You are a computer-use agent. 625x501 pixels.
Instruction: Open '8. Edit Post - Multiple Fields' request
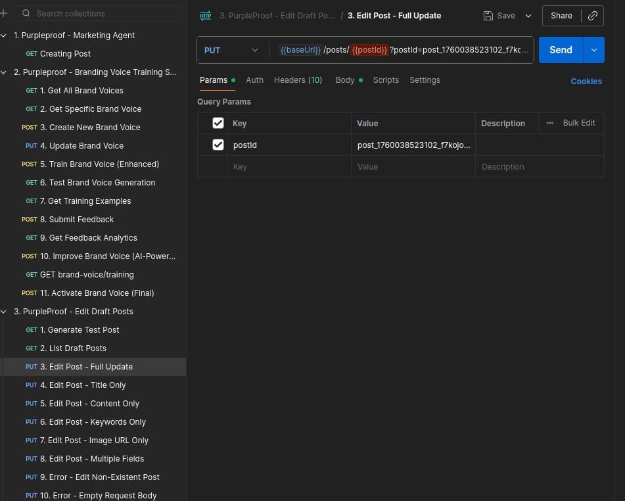click(93, 459)
